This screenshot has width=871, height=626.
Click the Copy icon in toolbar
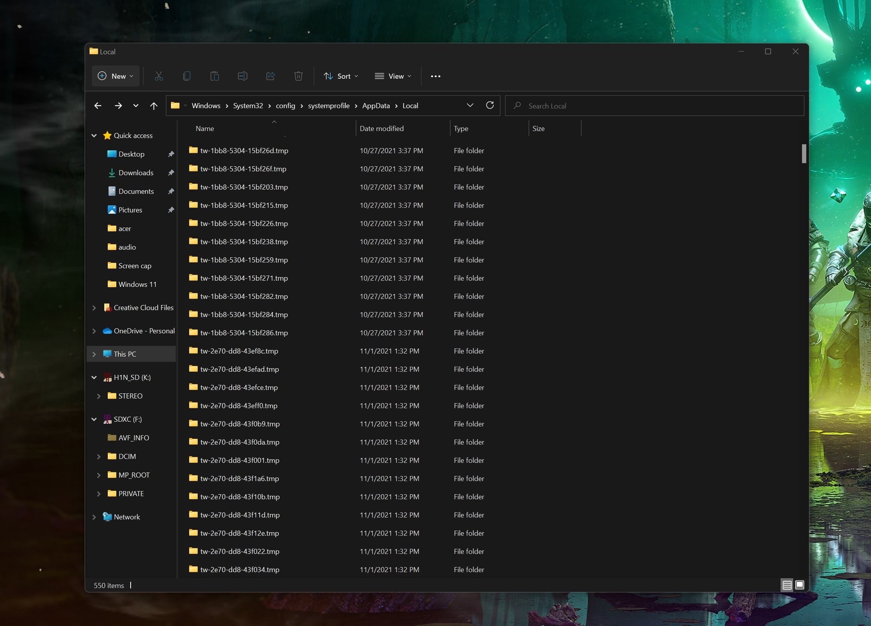coord(186,76)
